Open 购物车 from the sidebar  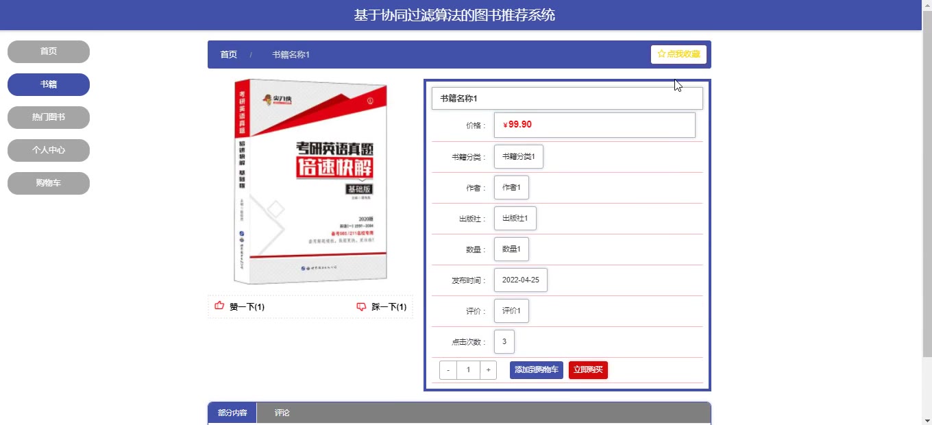49,183
